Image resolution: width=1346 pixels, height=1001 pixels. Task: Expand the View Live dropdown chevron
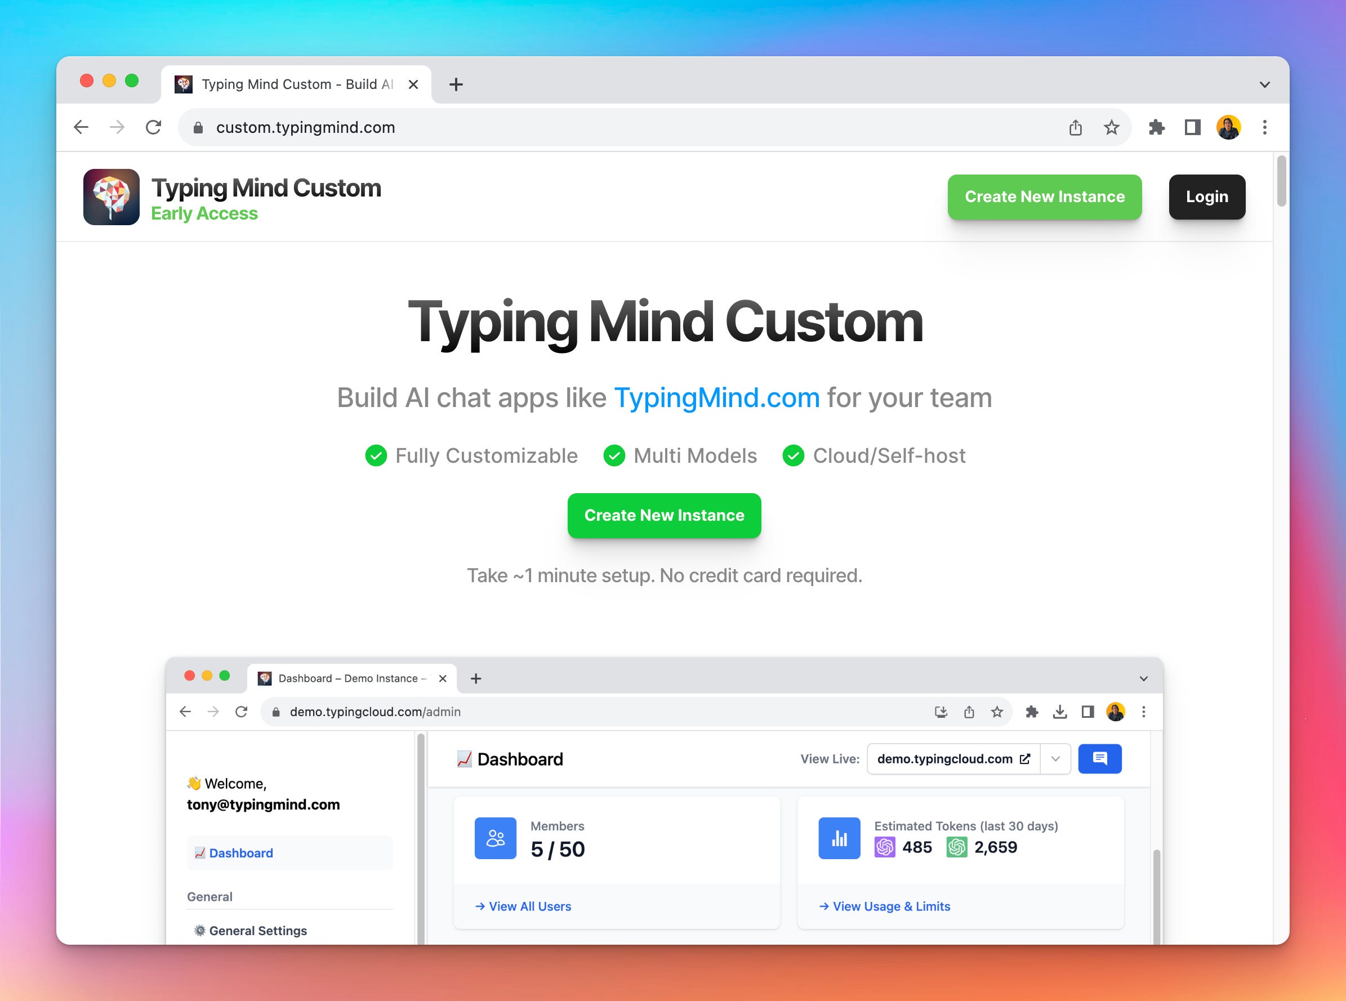point(1055,759)
